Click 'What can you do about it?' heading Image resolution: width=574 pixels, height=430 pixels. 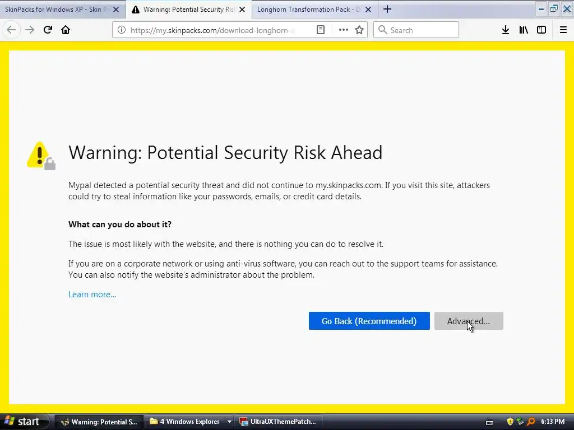pyautogui.click(x=120, y=225)
